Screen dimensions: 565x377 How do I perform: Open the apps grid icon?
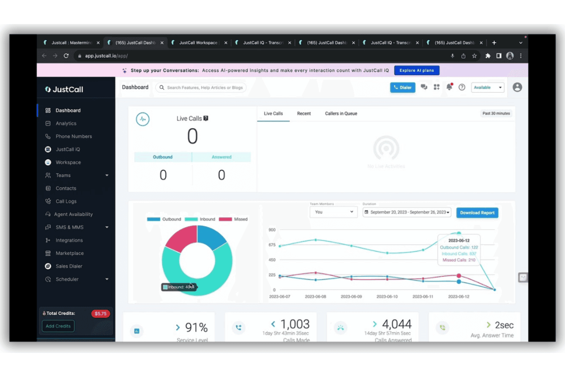pos(436,87)
